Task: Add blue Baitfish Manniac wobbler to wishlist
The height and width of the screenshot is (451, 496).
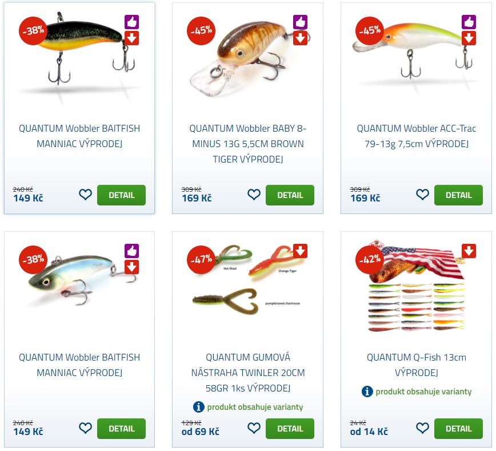Action: coord(85,428)
